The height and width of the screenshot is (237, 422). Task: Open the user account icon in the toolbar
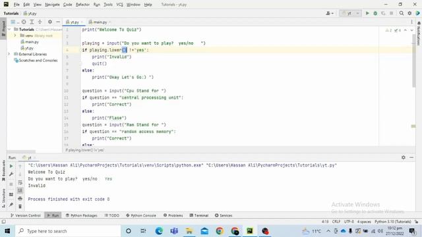pyautogui.click(x=330, y=13)
